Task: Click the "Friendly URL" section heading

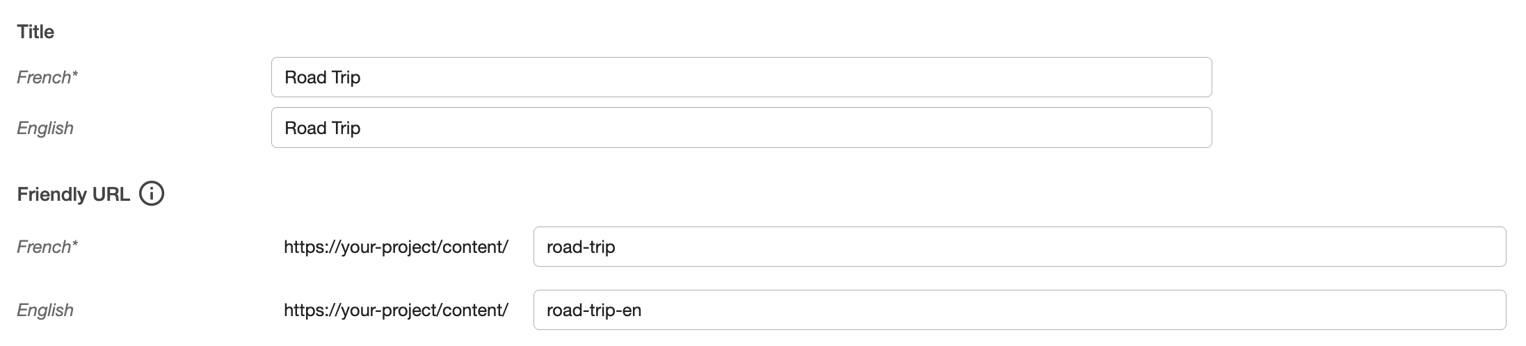Action: point(73,195)
